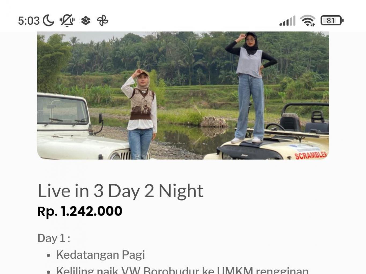
Task: Tap the stacked layers notification icon
Action: tap(86, 21)
